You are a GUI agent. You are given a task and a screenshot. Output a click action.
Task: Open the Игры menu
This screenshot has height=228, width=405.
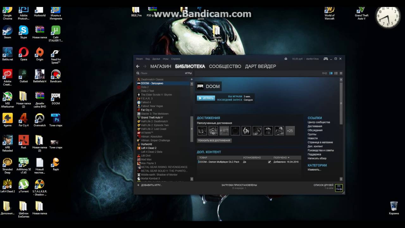[x=165, y=59]
